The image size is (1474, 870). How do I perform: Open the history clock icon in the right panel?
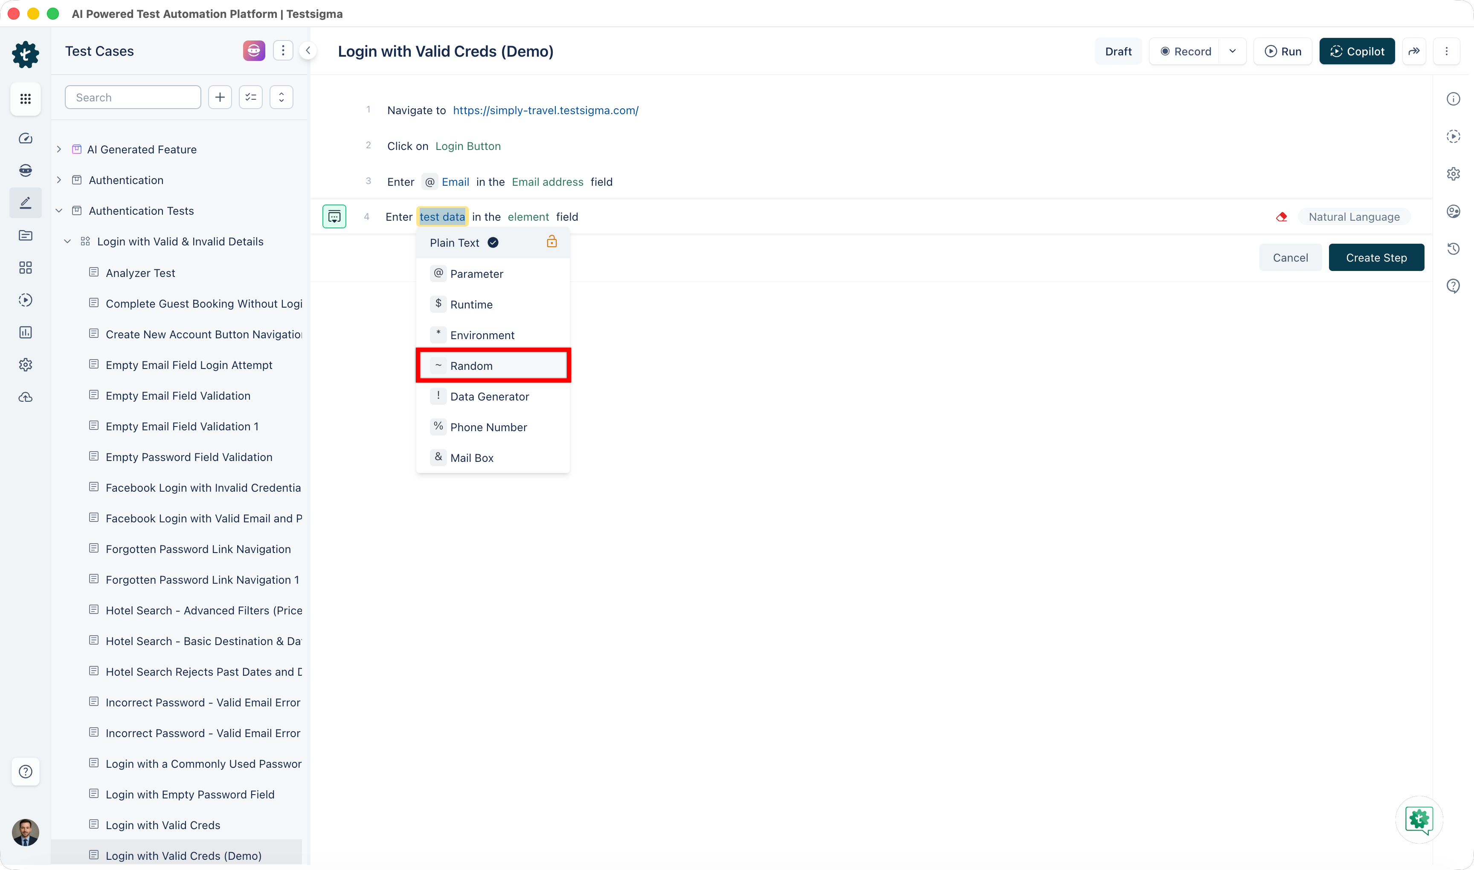(x=1453, y=248)
